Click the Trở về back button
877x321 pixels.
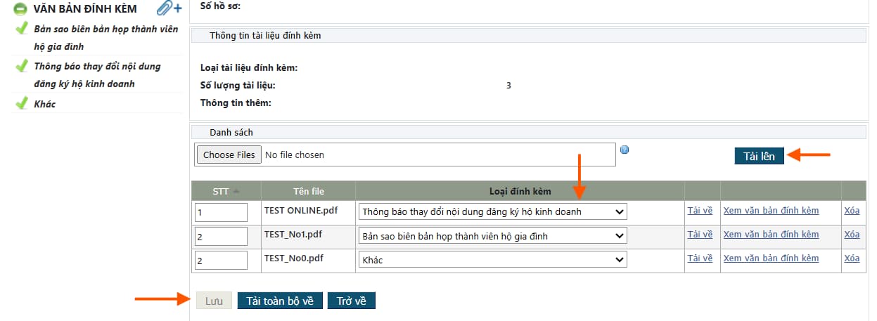[x=352, y=301]
